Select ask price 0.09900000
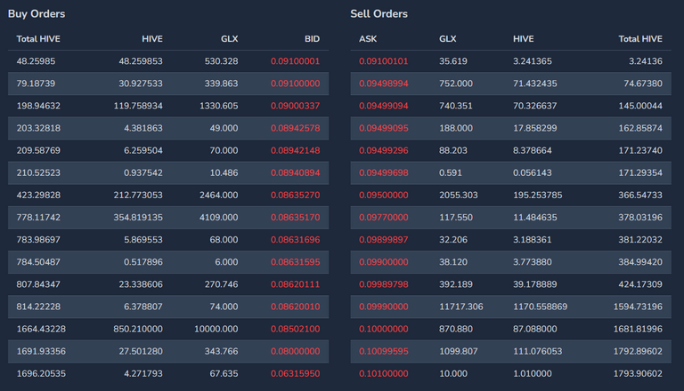The height and width of the screenshot is (391, 684). [x=384, y=262]
